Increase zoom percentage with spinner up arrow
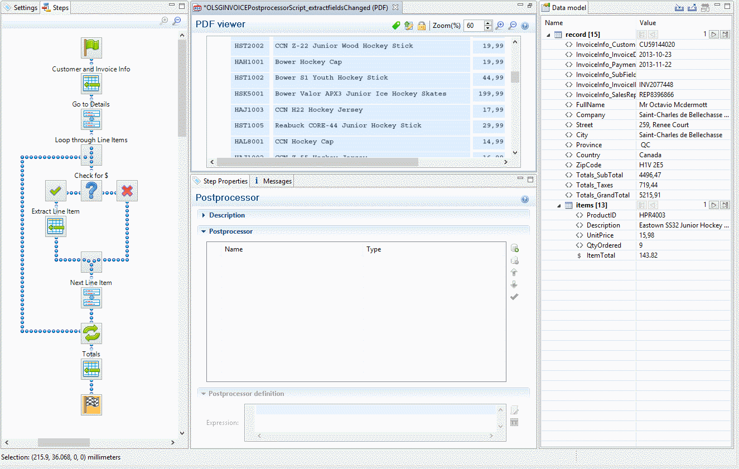739x469 pixels. (488, 23)
